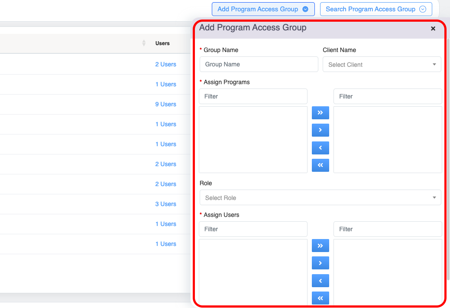Click single left arrow in Assign Programs

point(320,148)
